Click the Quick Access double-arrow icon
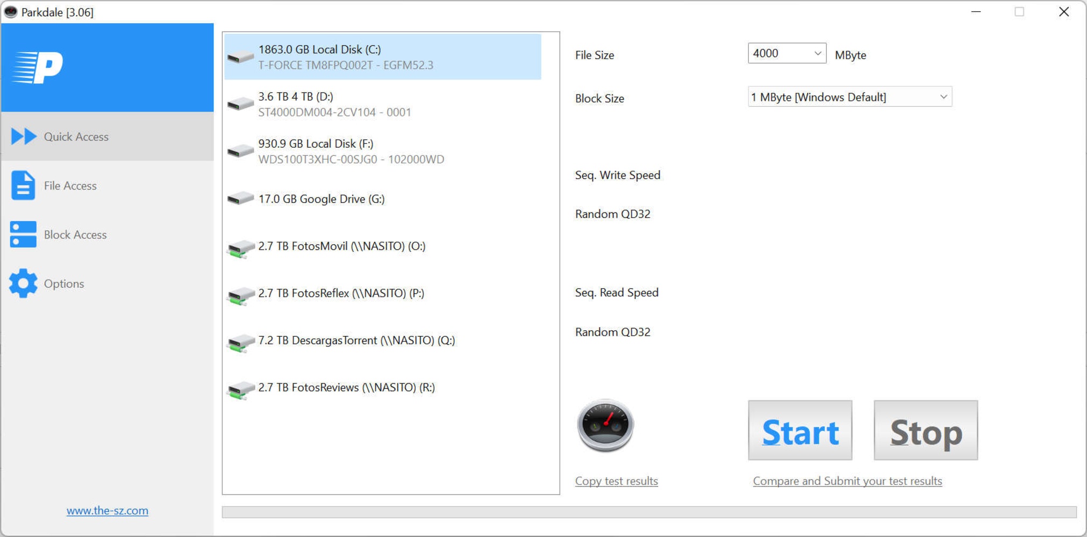The height and width of the screenshot is (537, 1087). (24, 136)
